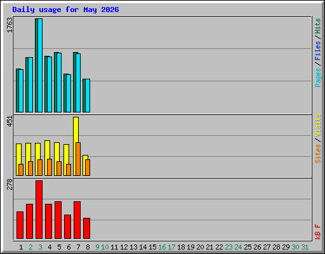The image size is (325, 254).
Task: Select day 13 on the x-axis
Action: [133, 247]
